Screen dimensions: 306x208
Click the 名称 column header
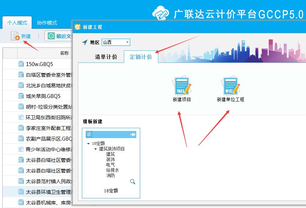pyautogui.click(x=64, y=53)
